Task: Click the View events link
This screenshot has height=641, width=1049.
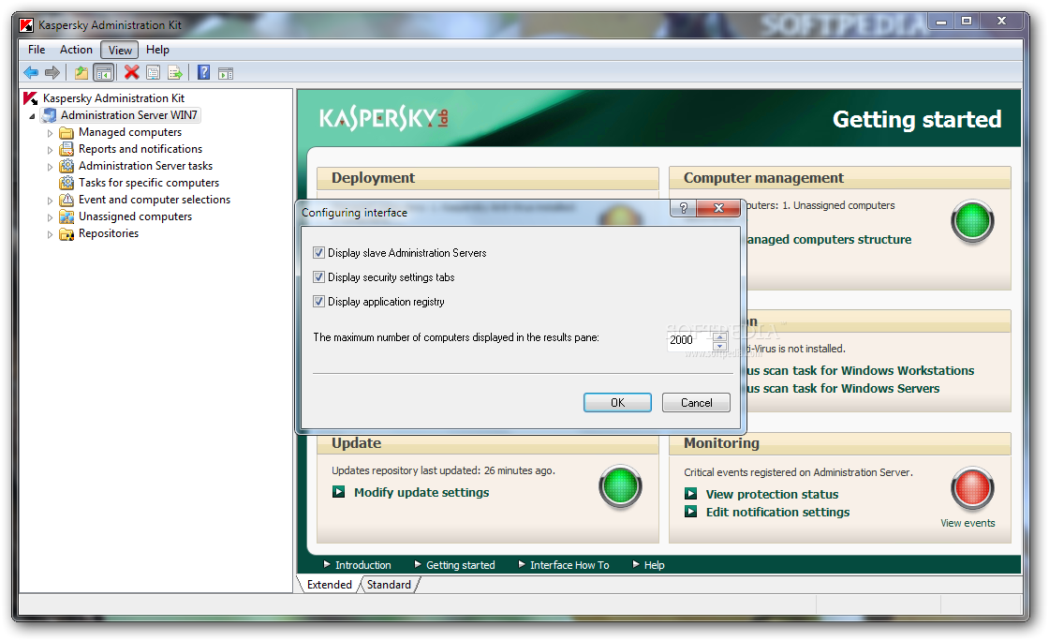Action: point(968,523)
